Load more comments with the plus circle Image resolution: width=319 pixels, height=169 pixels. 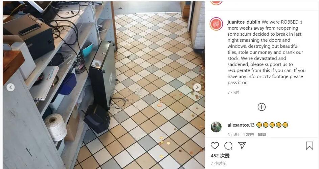pos(261,107)
